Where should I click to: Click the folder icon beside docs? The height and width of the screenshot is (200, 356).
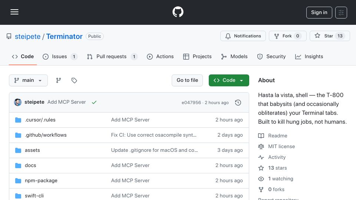(x=18, y=166)
